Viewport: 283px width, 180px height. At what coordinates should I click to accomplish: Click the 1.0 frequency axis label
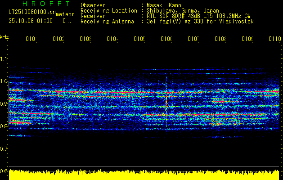pos(4,81)
